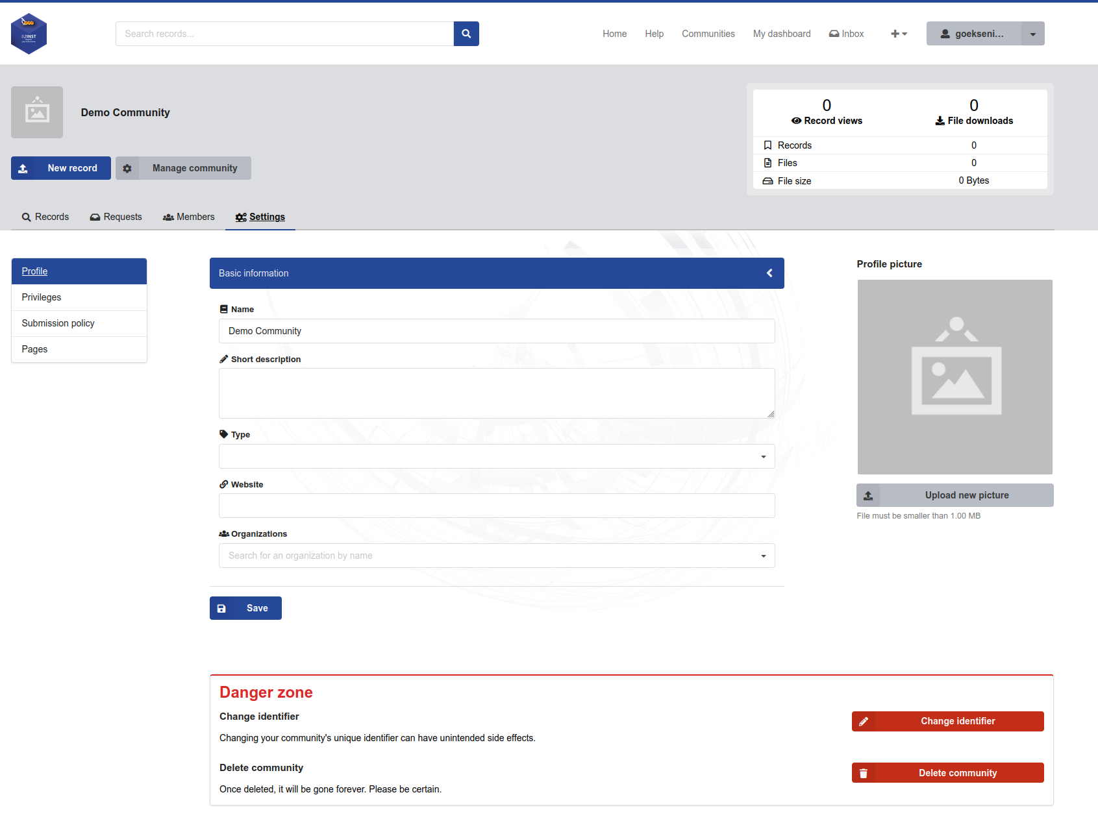This screenshot has height=821, width=1098.
Task: Click the Manage community button
Action: [183, 168]
